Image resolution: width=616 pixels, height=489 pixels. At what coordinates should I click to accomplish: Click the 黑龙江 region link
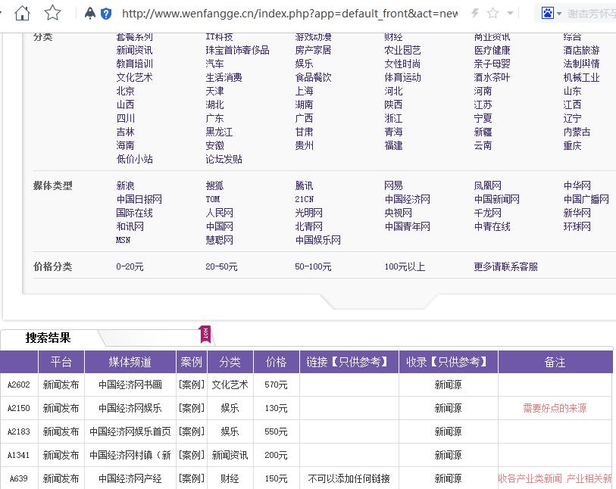tap(219, 132)
